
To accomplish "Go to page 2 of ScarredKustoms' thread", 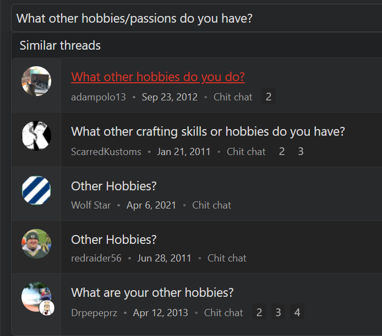I will (x=282, y=151).
